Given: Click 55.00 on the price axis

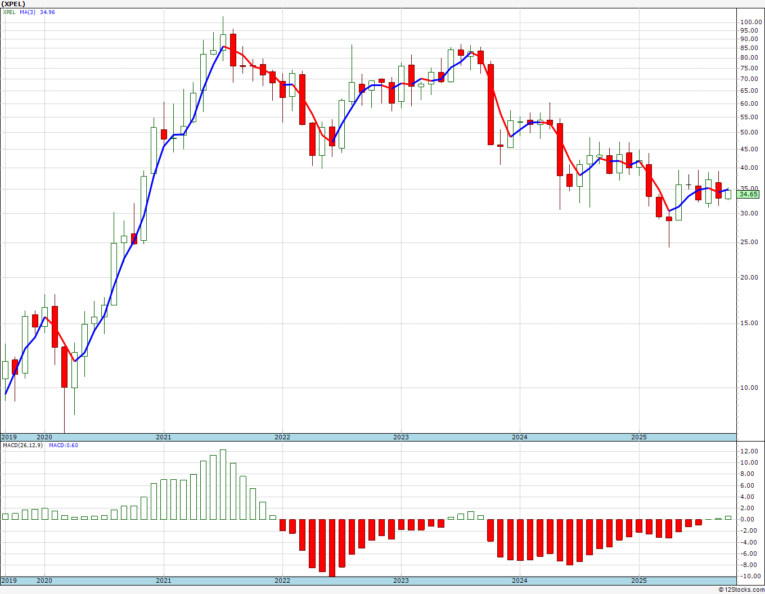Looking at the screenshot, I should [x=749, y=118].
